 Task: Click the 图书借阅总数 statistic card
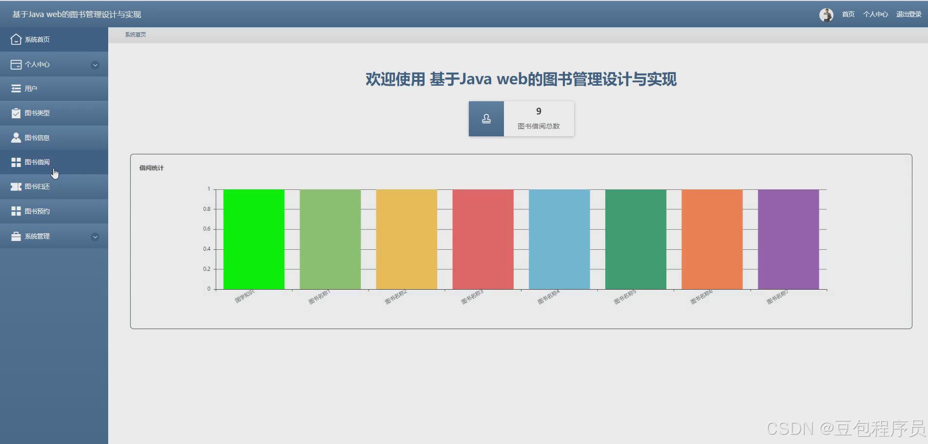(539, 119)
